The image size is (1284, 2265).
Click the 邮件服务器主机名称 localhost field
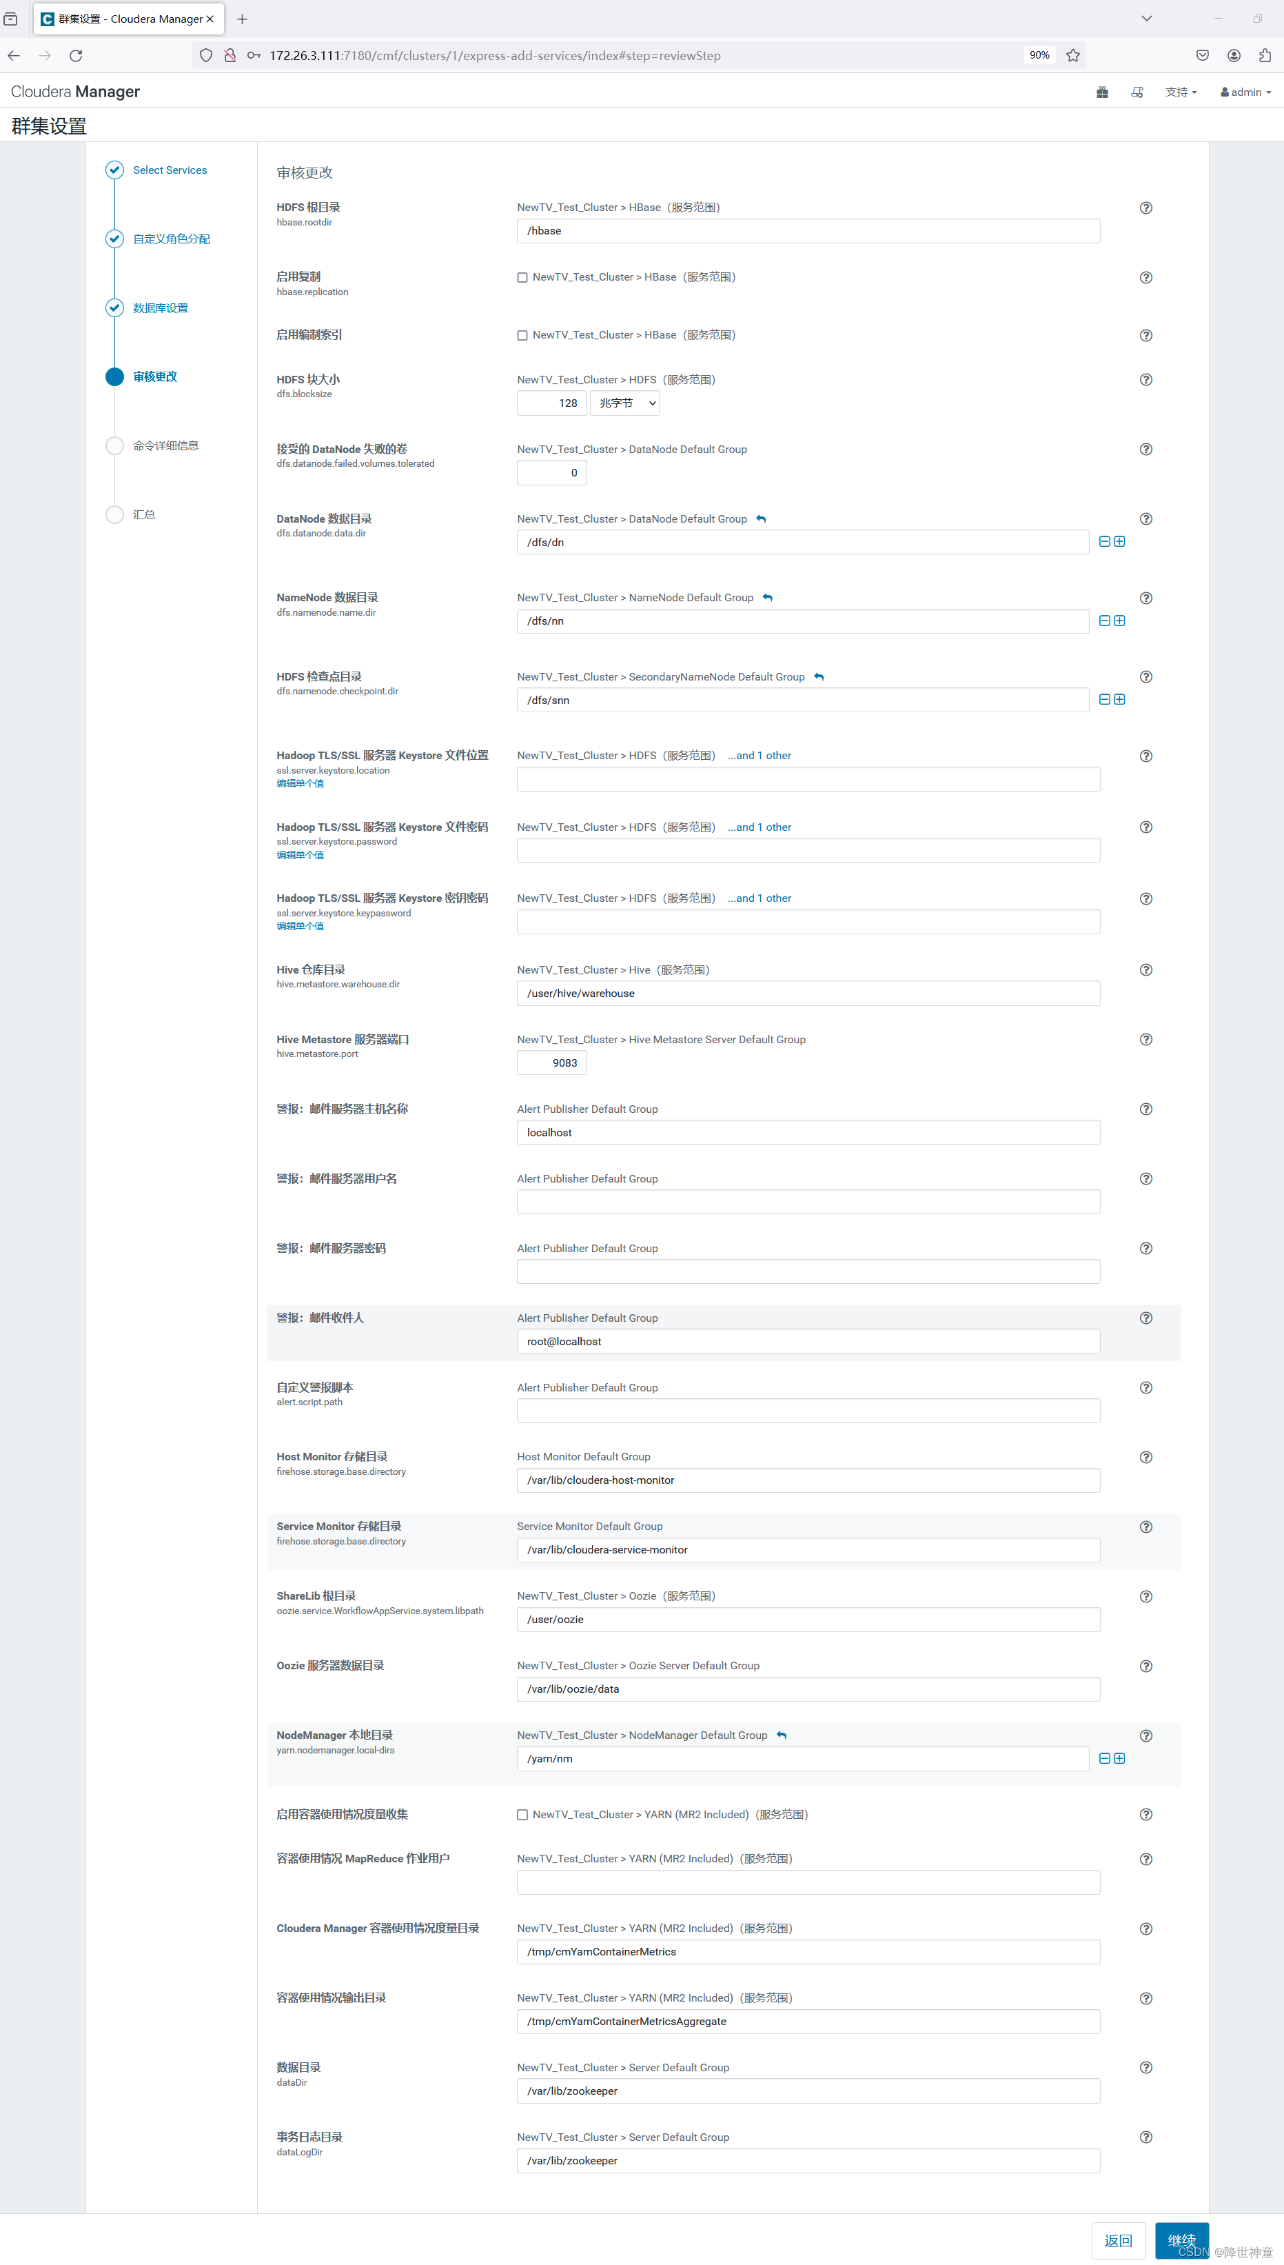point(808,1134)
